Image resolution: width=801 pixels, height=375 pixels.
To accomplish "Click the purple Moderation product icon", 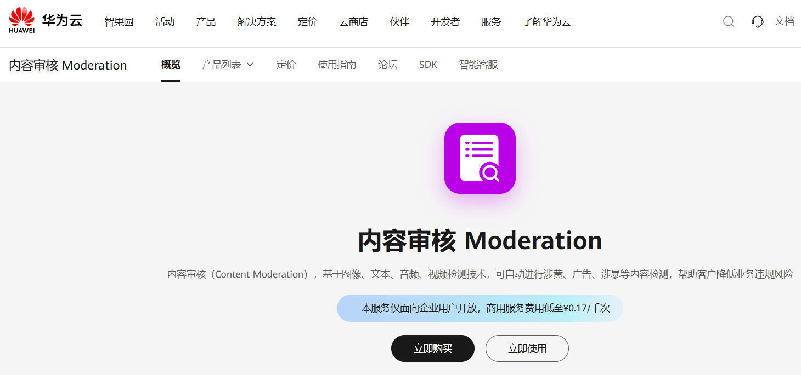I will click(x=480, y=158).
